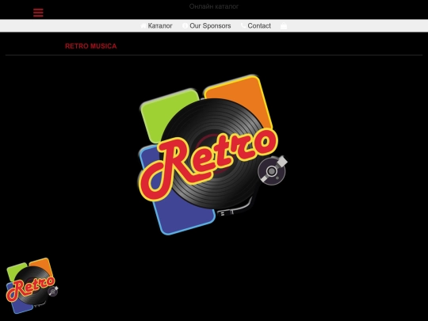Go to Our Sponsors page
This screenshot has width=428, height=321.
pyautogui.click(x=210, y=25)
